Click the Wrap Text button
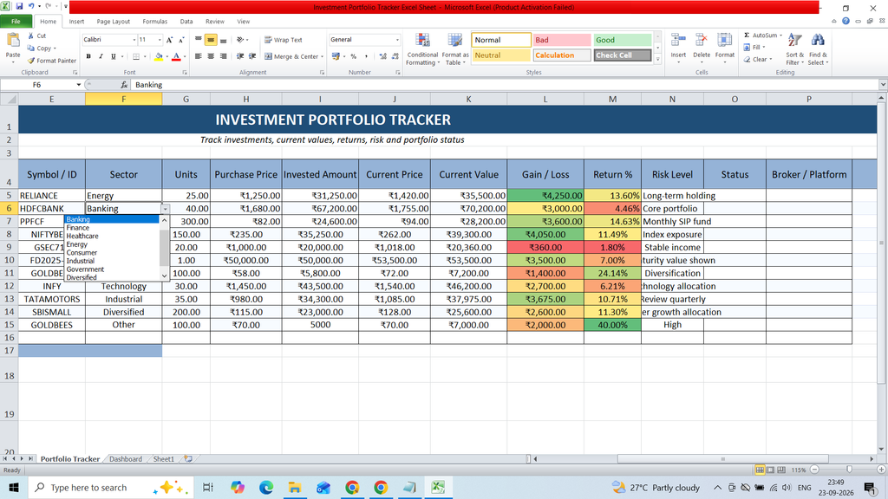 point(284,40)
